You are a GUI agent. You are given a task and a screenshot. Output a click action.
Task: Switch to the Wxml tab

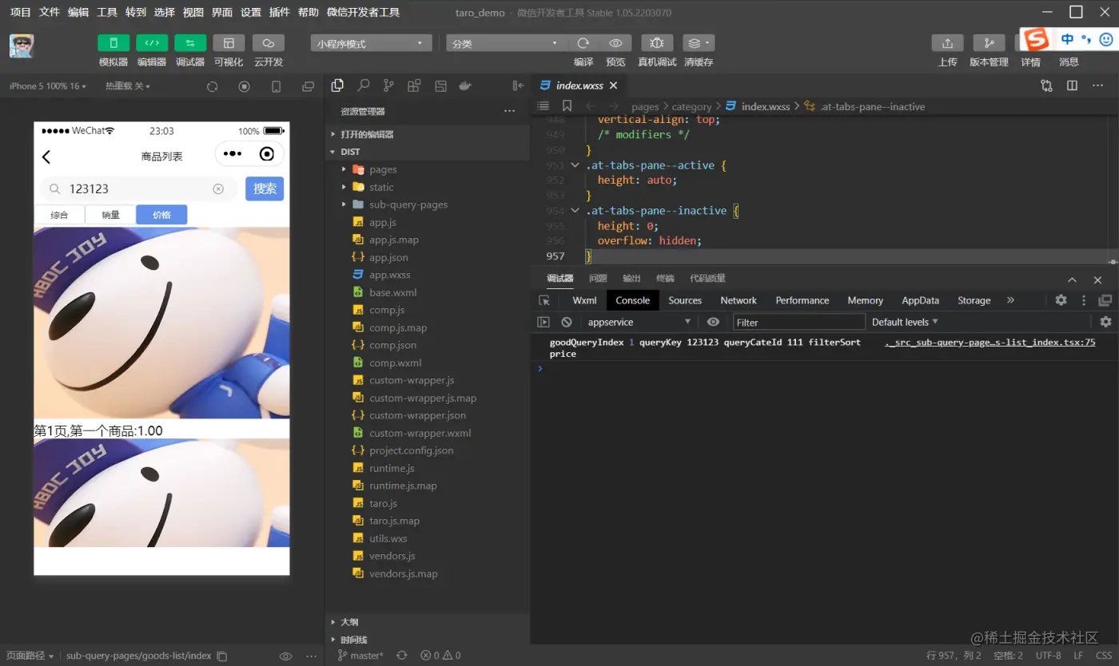click(x=584, y=300)
